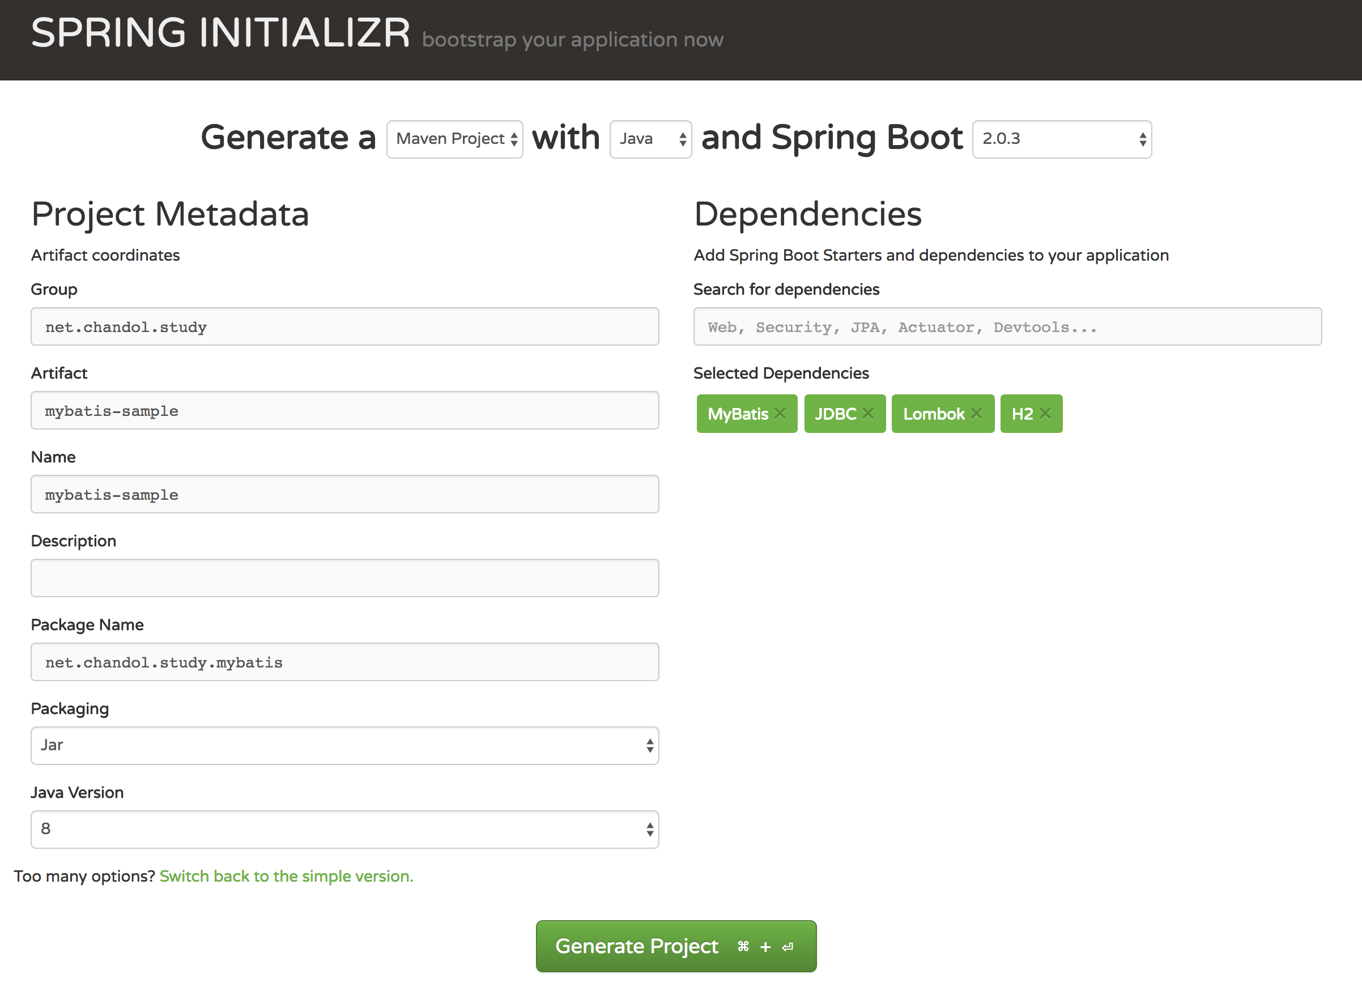Click the Add Spring Boot Starters description text

pos(931,255)
